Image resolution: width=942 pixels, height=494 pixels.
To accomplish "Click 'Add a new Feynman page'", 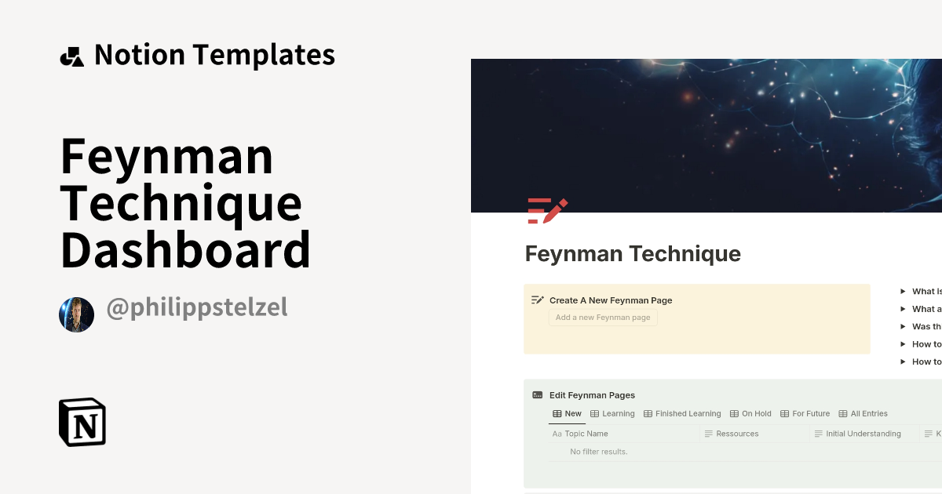I will pyautogui.click(x=603, y=318).
